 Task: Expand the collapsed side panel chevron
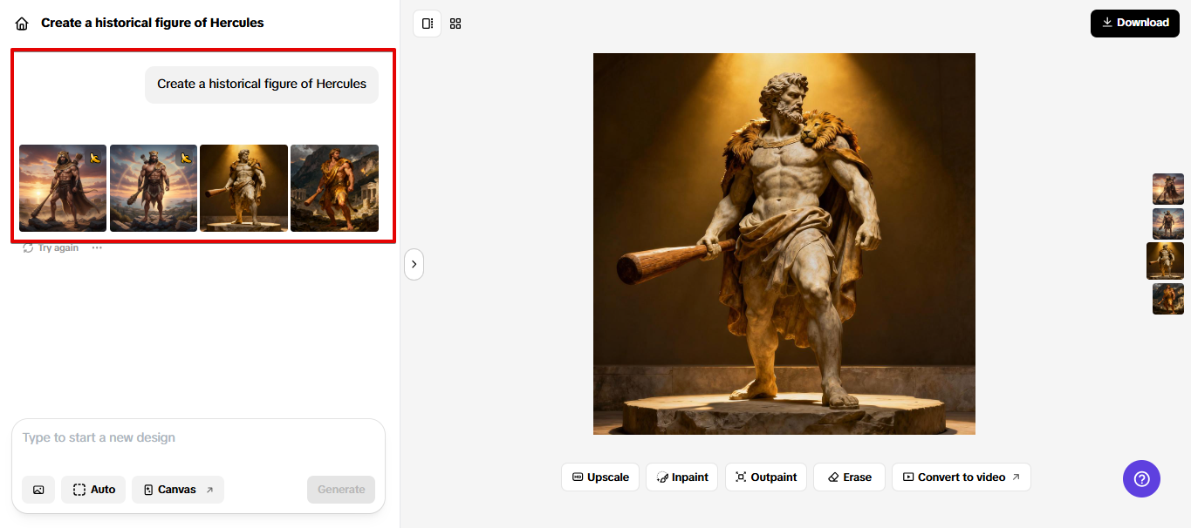pyautogui.click(x=414, y=264)
